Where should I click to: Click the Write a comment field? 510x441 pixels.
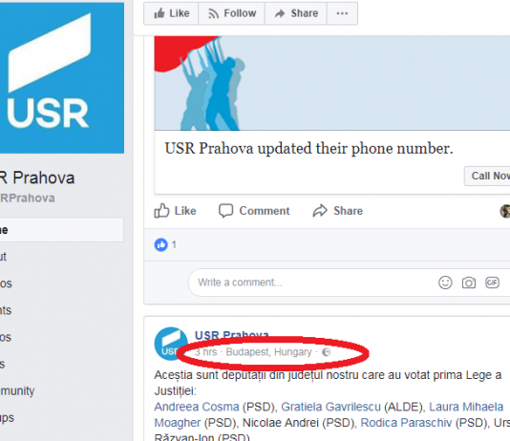pyautogui.click(x=312, y=283)
